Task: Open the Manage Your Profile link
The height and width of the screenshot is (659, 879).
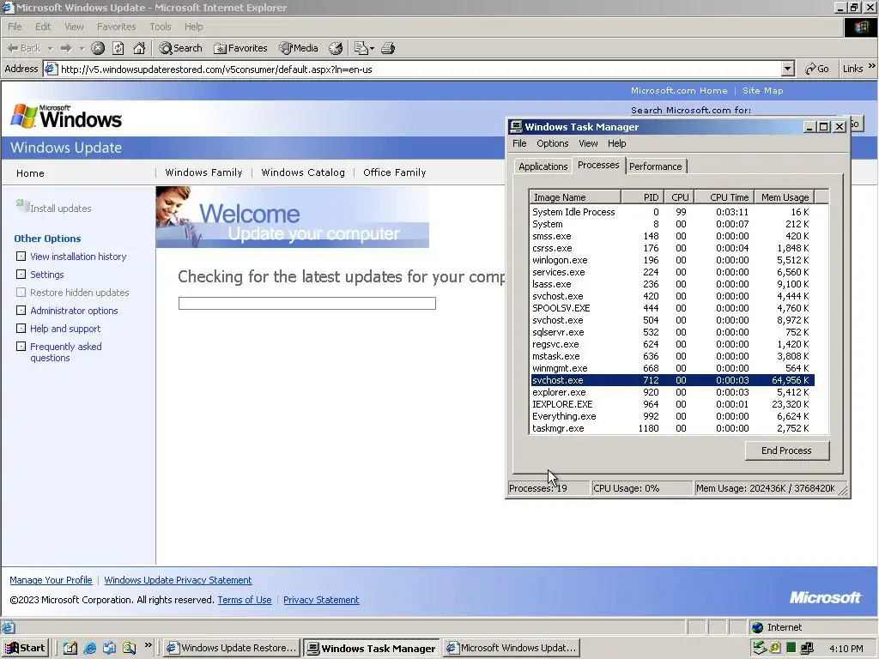Action: (51, 580)
